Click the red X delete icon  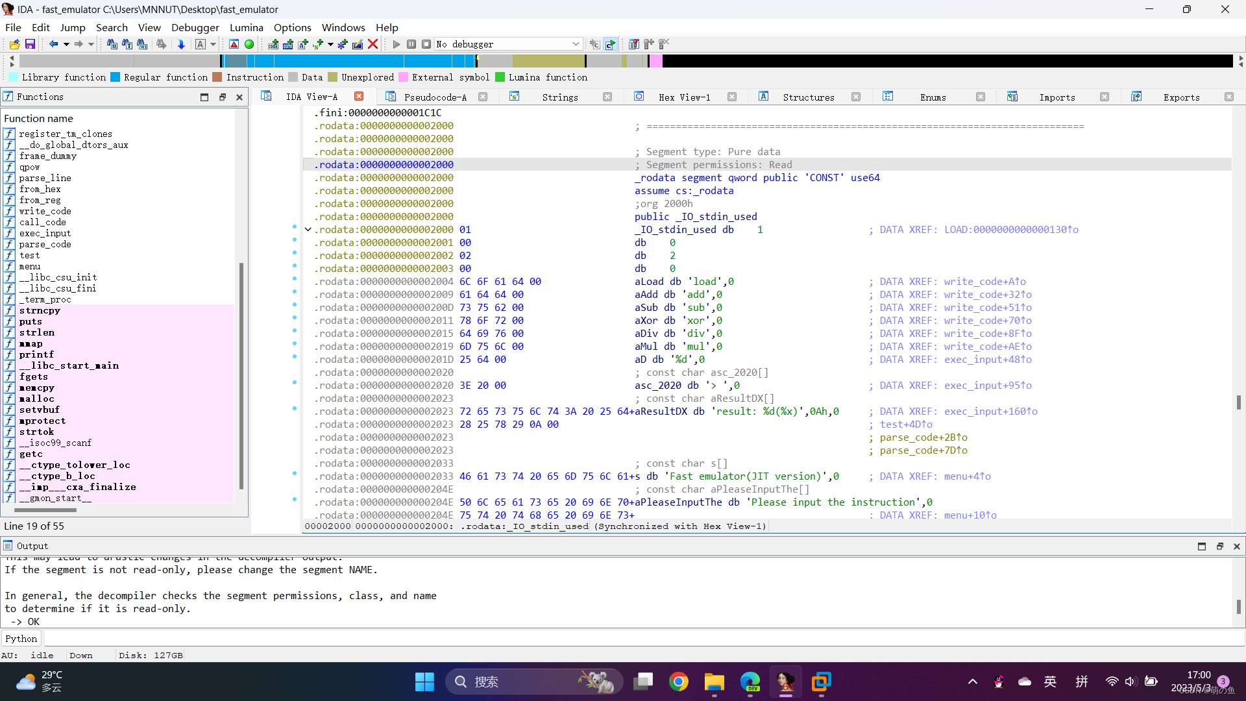tap(373, 44)
